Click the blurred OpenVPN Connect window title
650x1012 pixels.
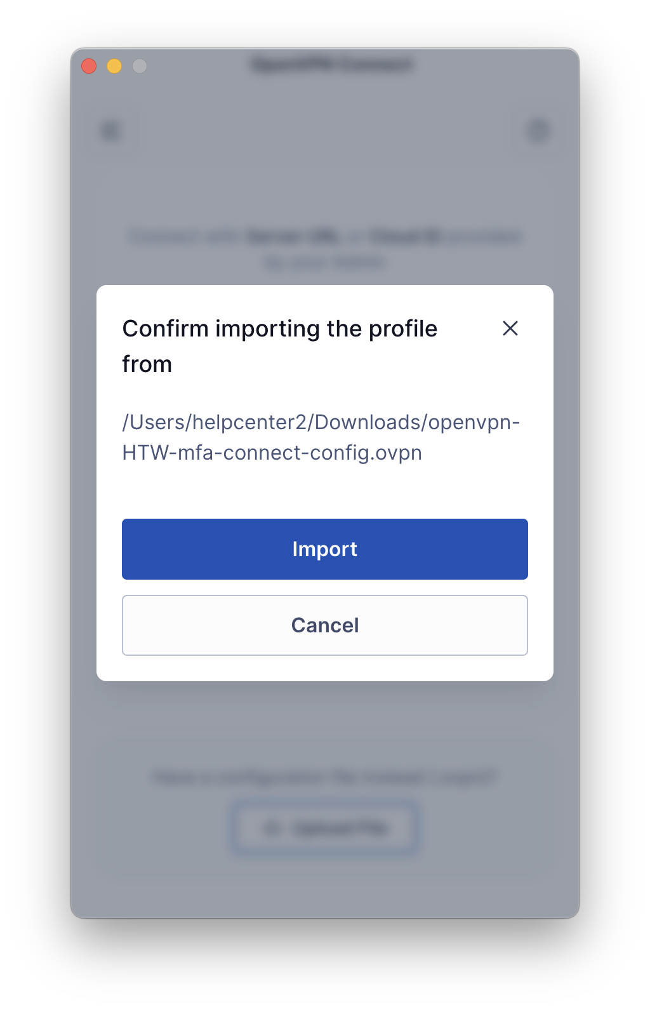tap(332, 65)
